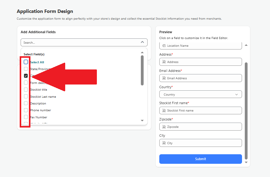Click the icon inside the Address field
Viewport: 270px width, 177px height.
[x=164, y=62]
